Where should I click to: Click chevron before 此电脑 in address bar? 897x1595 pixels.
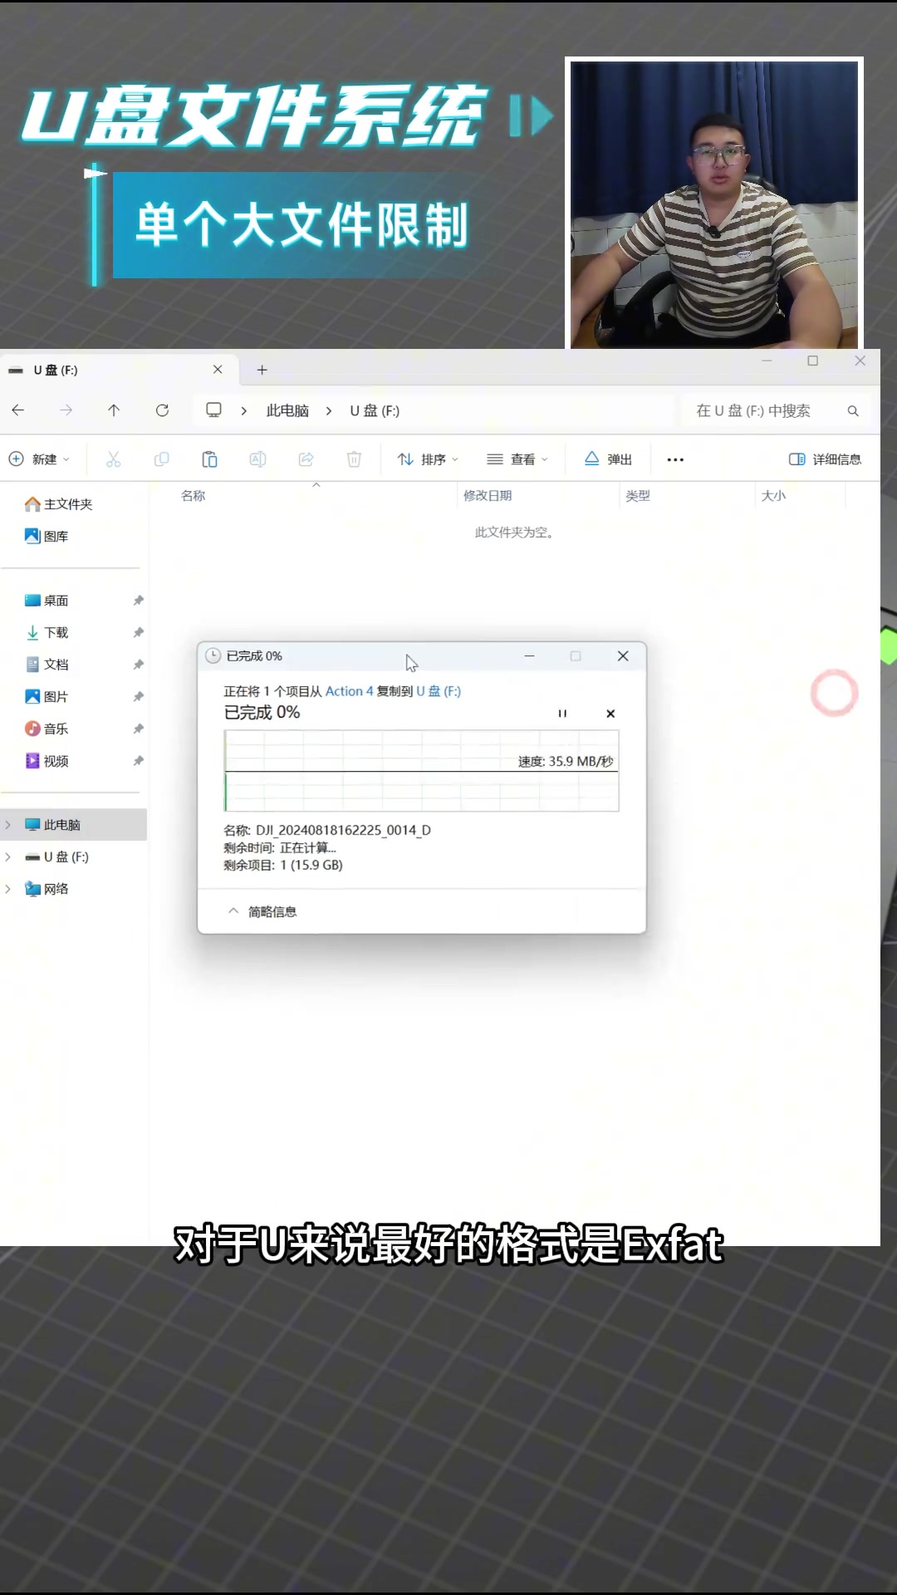244,411
